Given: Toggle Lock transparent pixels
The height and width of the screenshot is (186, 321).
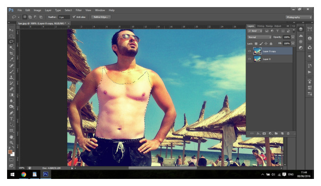Looking at the screenshot, I should point(256,43).
